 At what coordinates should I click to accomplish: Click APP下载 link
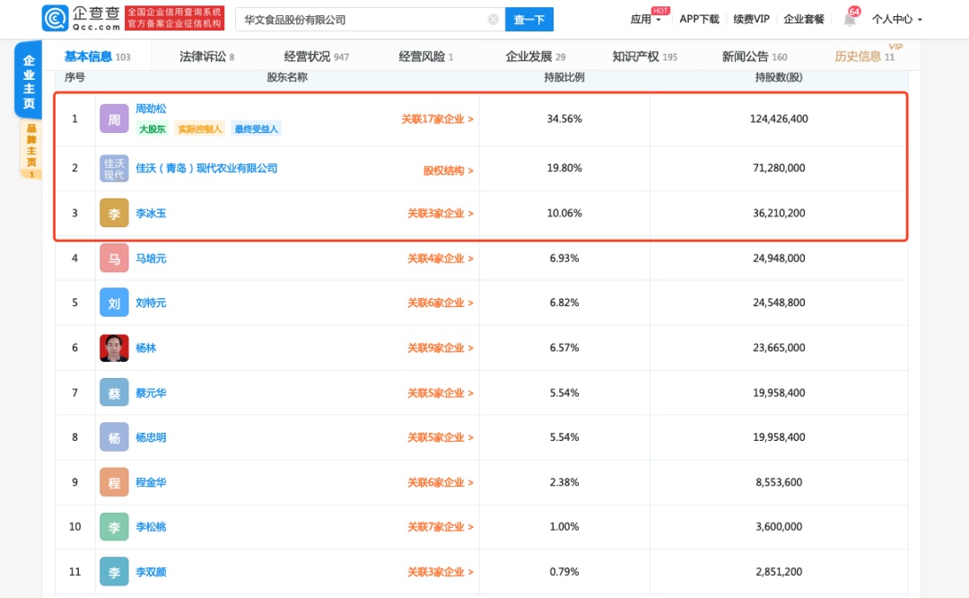(699, 19)
